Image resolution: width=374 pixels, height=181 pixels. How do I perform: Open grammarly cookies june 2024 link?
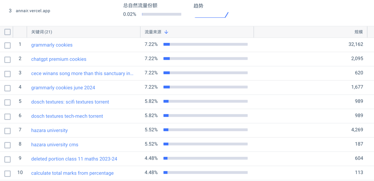(63, 88)
